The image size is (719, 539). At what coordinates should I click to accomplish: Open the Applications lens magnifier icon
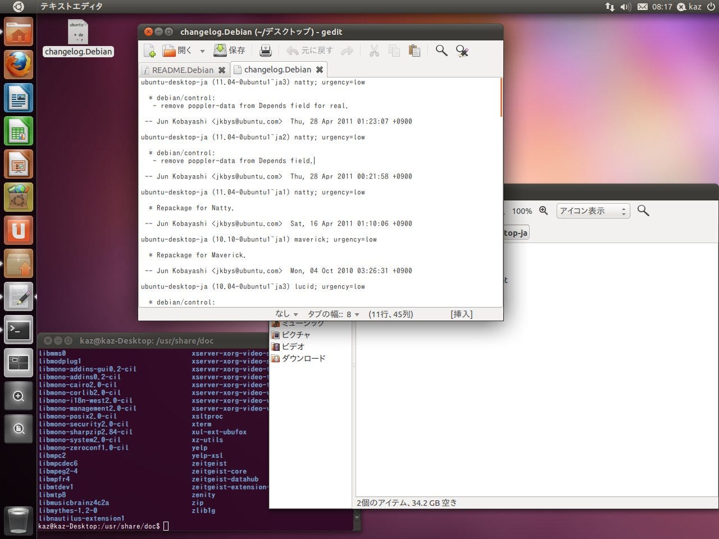coord(19,396)
